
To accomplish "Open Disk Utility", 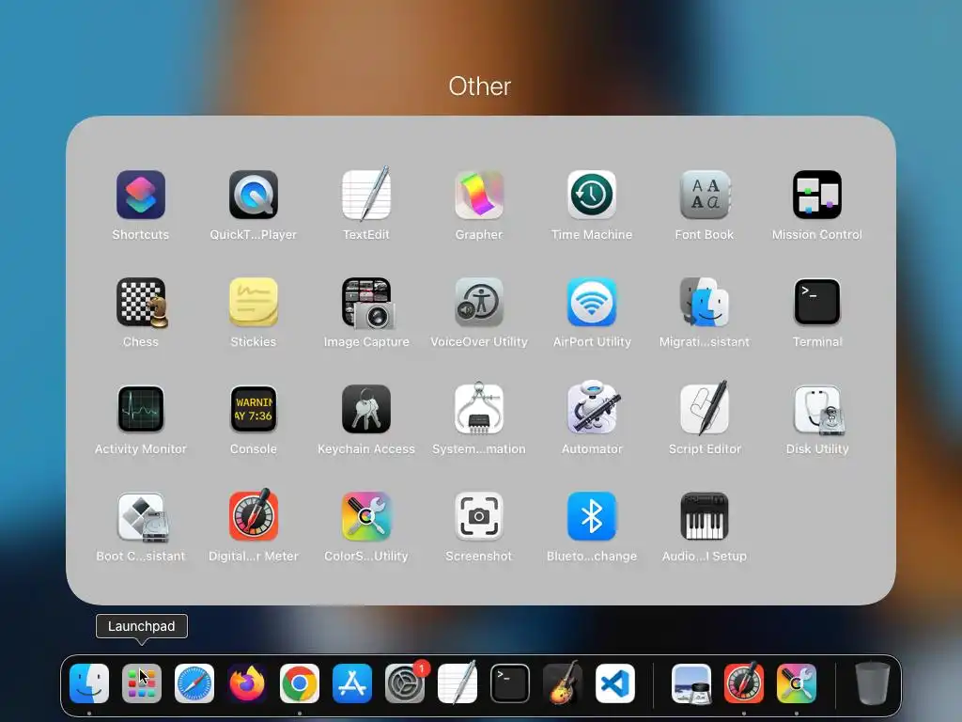I will pyautogui.click(x=818, y=410).
